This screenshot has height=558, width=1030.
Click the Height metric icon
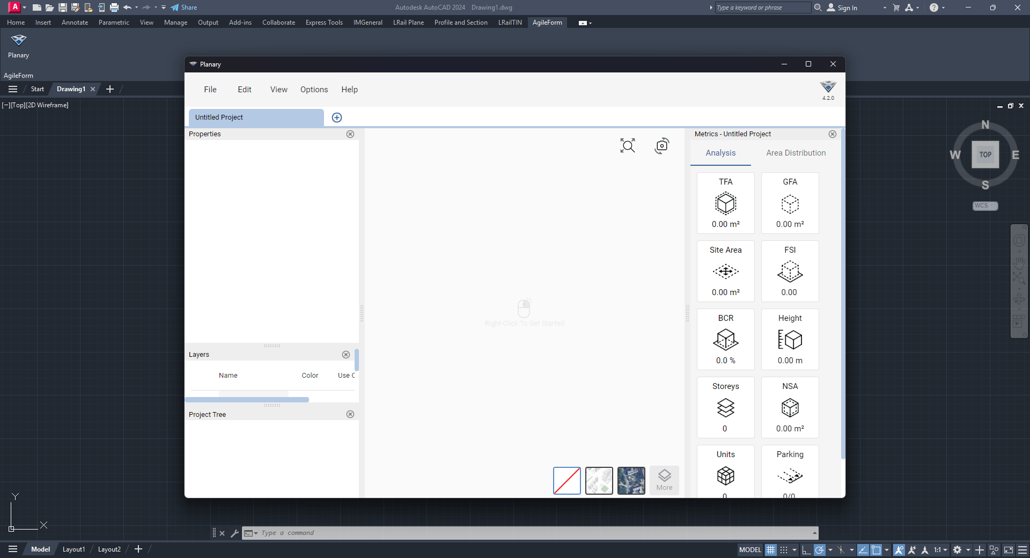pyautogui.click(x=790, y=340)
